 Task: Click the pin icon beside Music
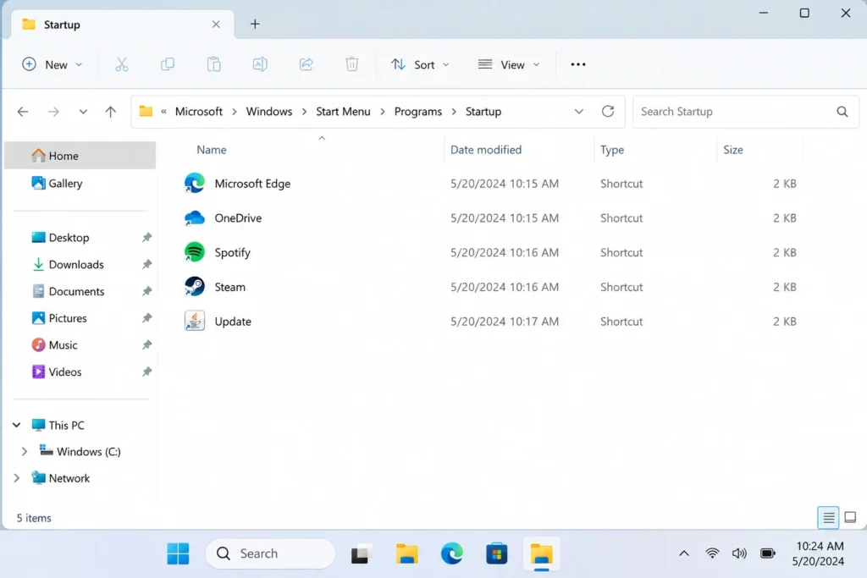click(x=146, y=344)
